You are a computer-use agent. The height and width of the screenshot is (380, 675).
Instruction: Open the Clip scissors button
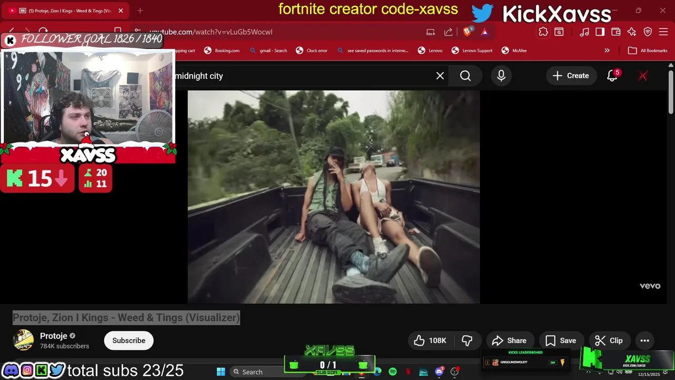coord(609,340)
